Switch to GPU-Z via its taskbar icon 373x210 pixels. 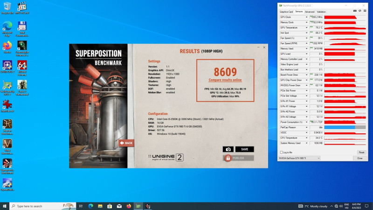(x=138, y=206)
